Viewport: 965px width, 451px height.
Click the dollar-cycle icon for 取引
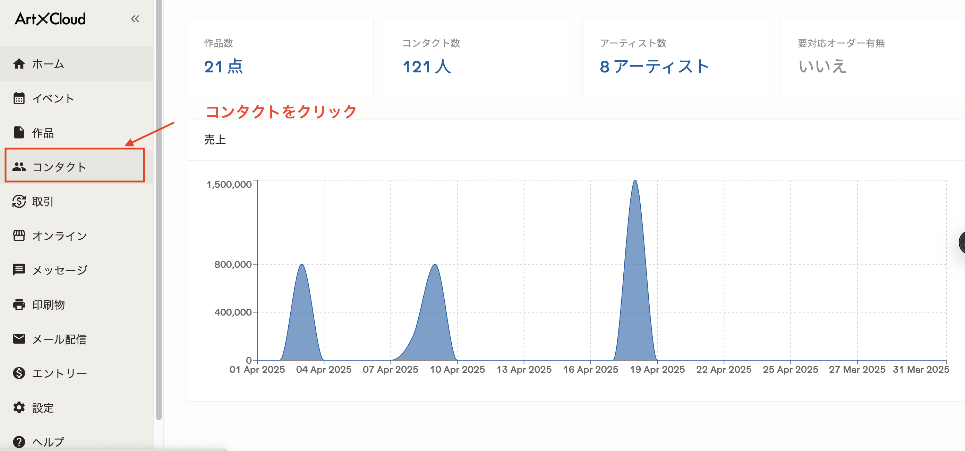click(x=19, y=201)
